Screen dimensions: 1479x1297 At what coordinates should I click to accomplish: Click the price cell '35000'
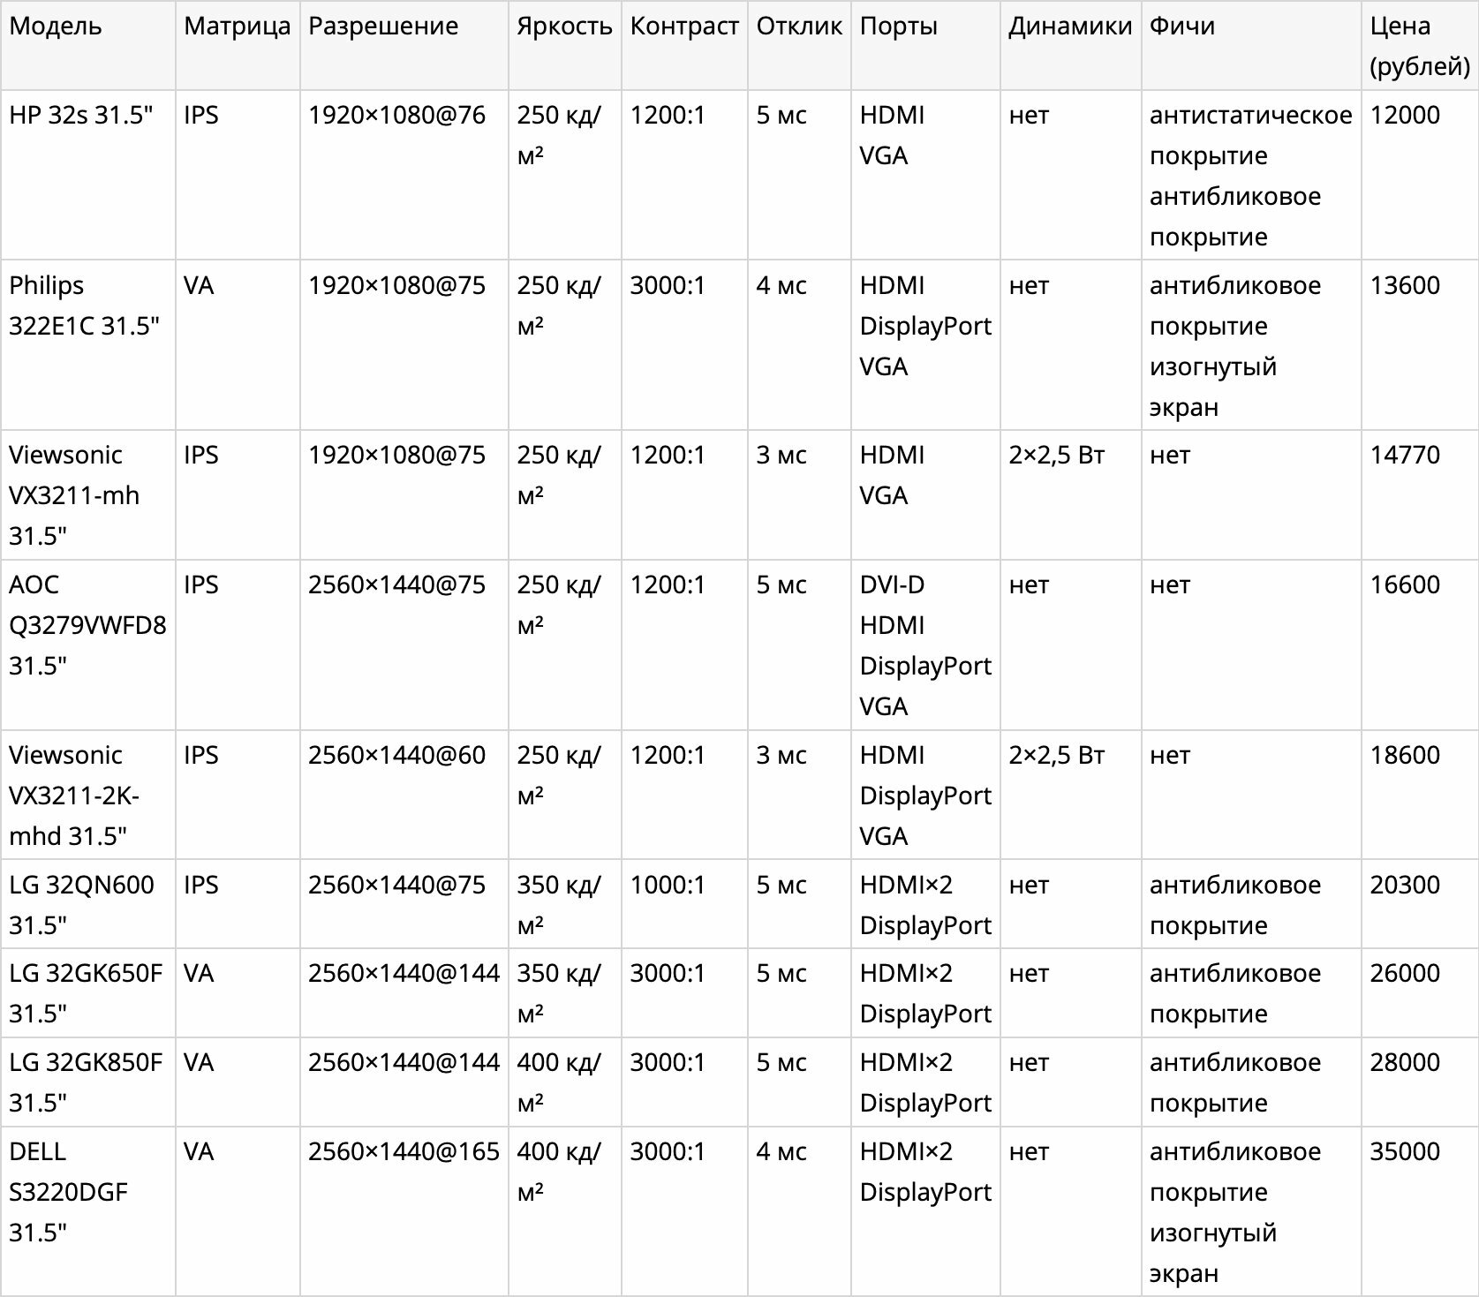(x=1420, y=1211)
